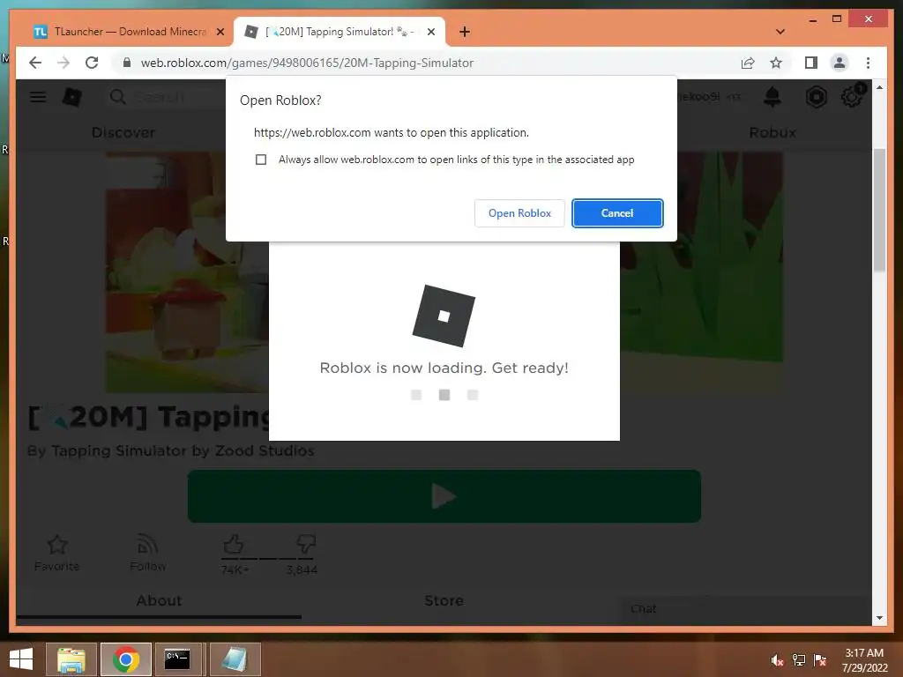Go back with browser back arrow
Screen dimensions: 903x677
35,63
